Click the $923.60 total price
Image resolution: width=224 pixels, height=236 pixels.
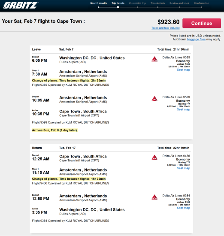169,22
